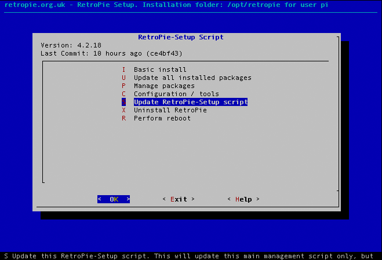The image size is (382, 260).
Task: Click the Exit button
Action: pos(179,199)
